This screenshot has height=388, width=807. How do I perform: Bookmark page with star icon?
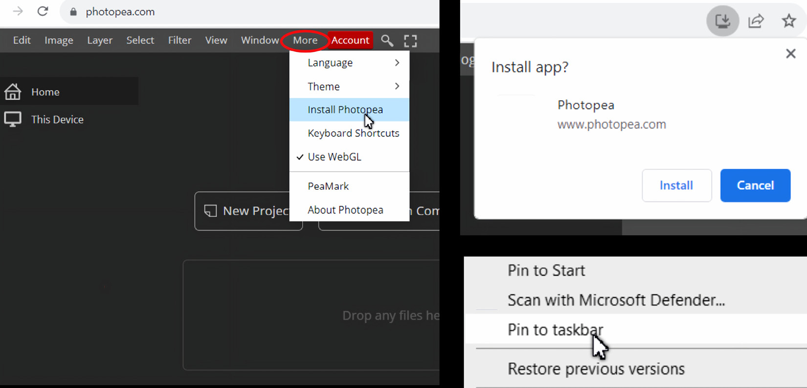point(788,21)
